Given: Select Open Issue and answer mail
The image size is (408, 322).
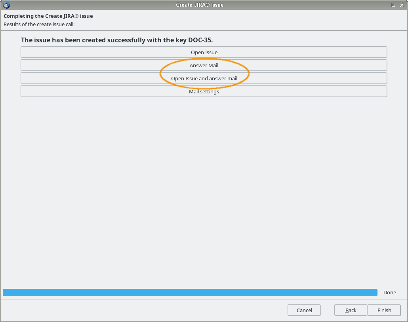Looking at the screenshot, I should (x=204, y=78).
